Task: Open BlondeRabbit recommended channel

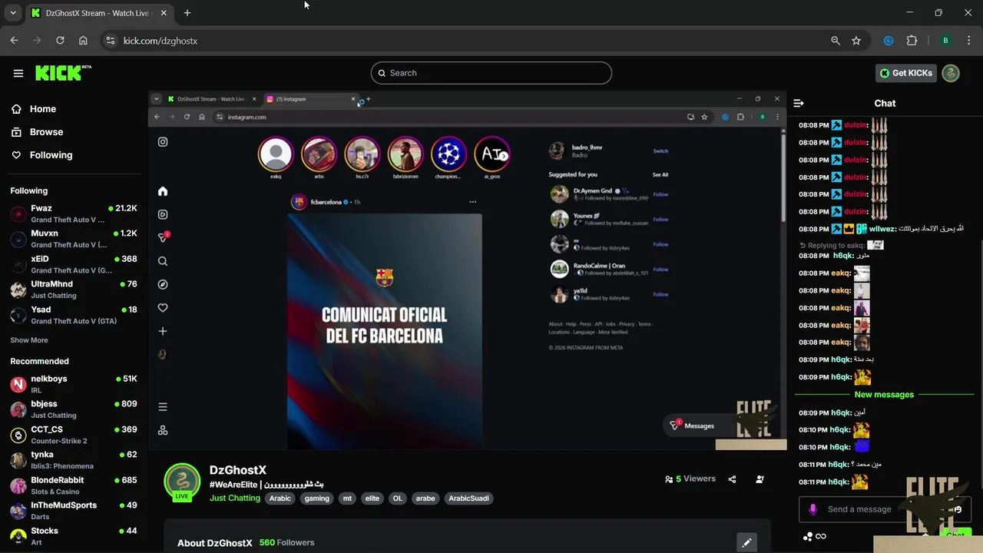Action: pyautogui.click(x=74, y=485)
